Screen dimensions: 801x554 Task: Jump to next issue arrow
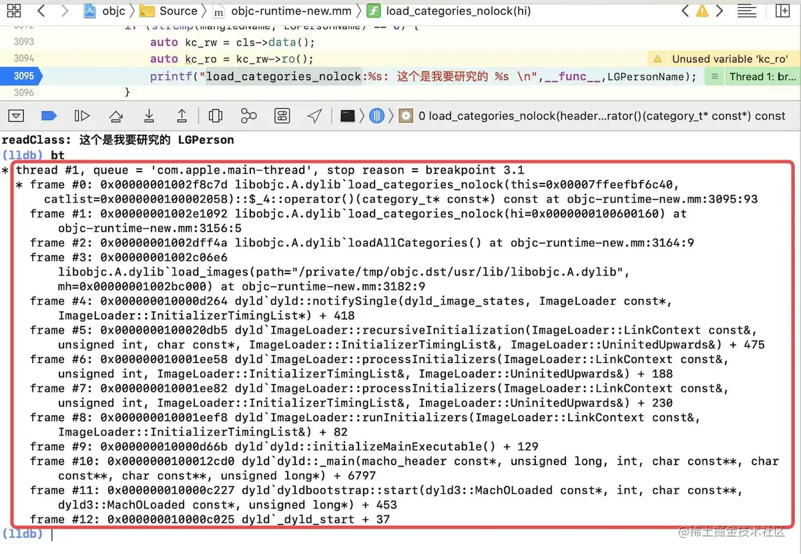point(719,11)
